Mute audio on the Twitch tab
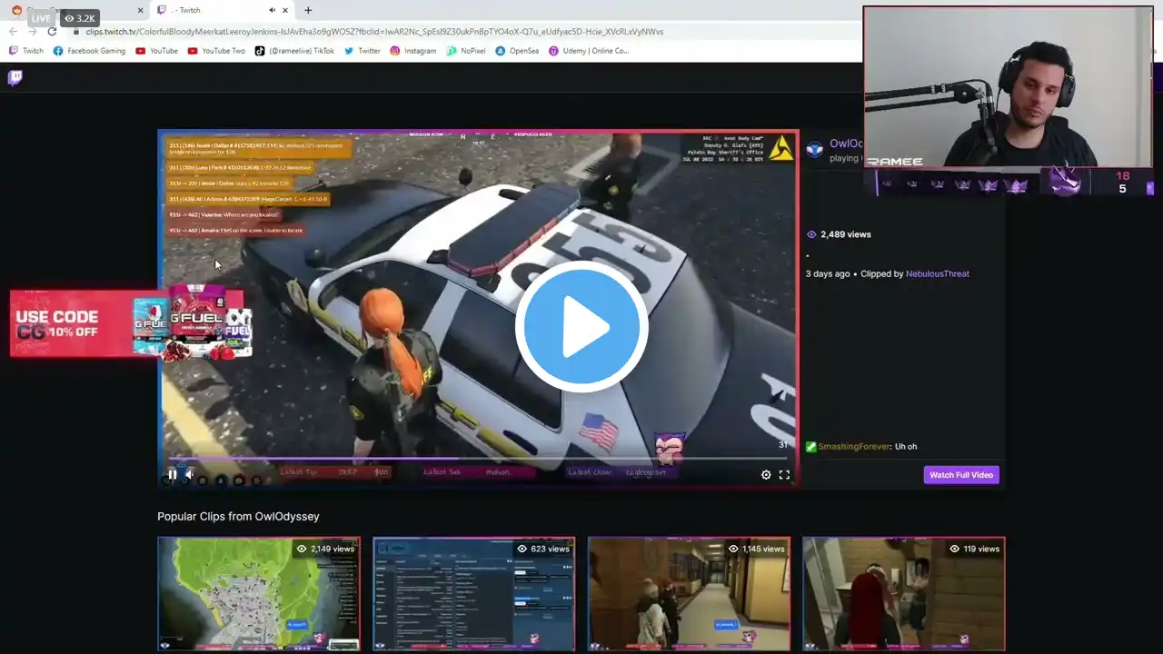Screen dimensions: 1163x654 point(272,10)
